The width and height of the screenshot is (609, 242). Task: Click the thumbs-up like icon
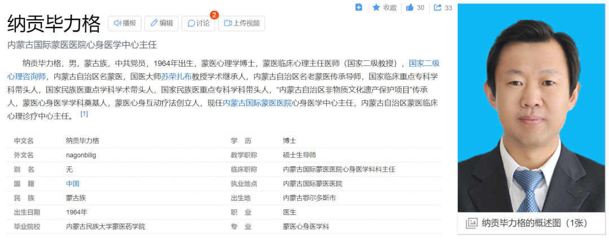409,7
